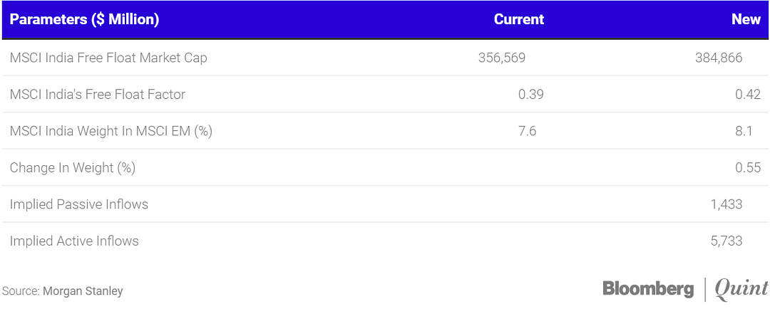This screenshot has height=309, width=770.
Task: Click the Current column header
Action: point(518,20)
